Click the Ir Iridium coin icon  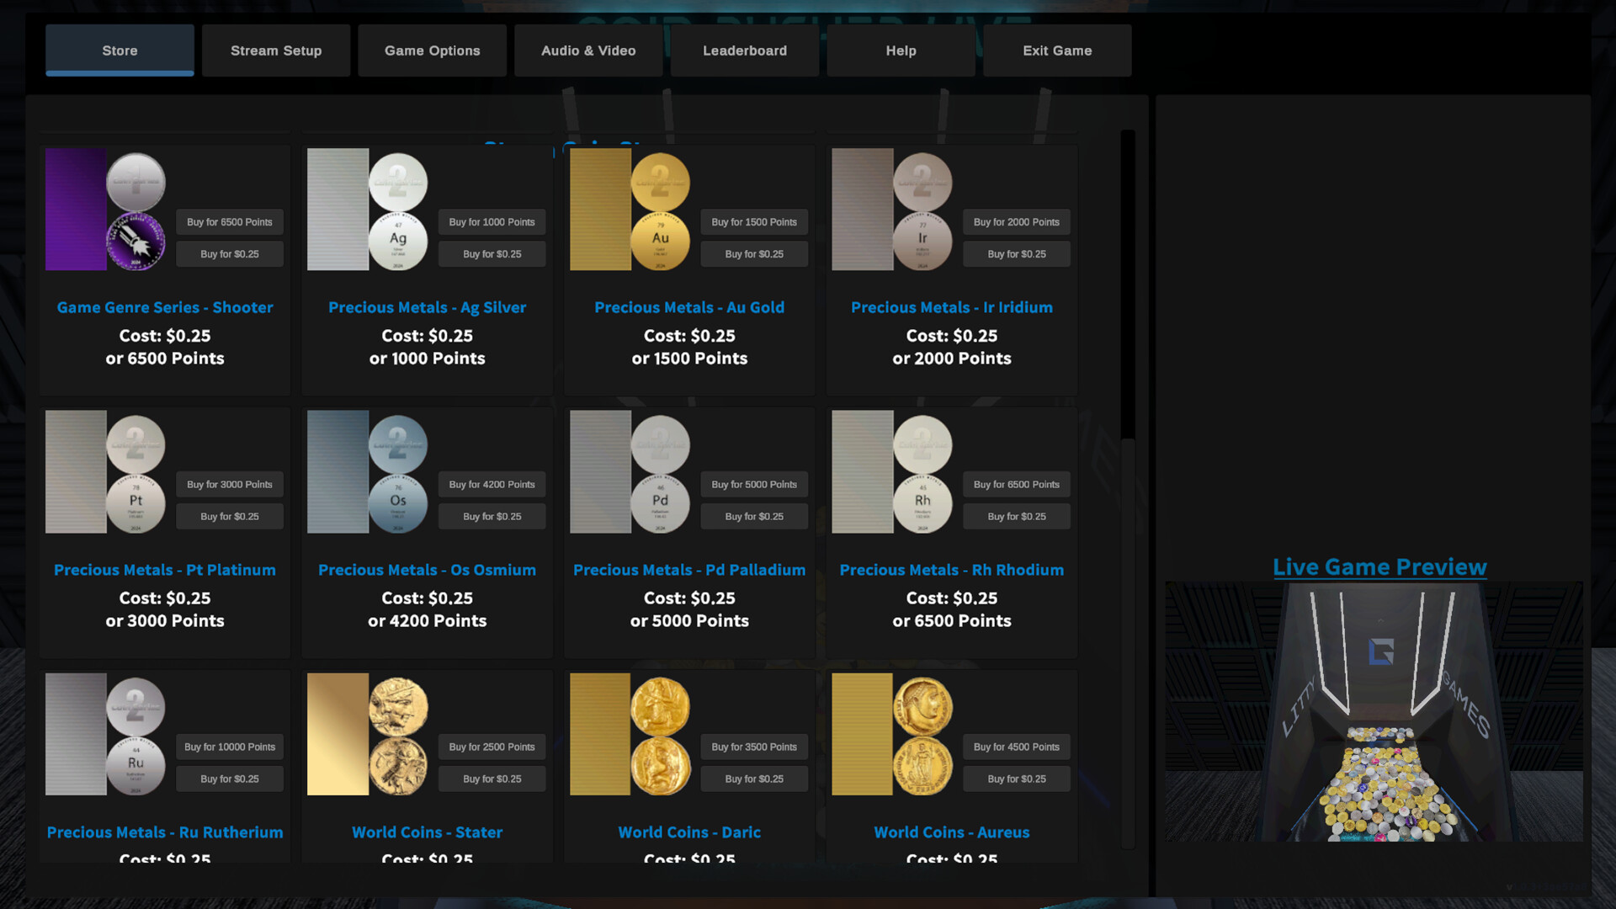(922, 241)
